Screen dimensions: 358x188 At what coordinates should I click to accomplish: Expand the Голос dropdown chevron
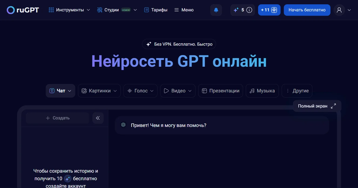click(152, 91)
